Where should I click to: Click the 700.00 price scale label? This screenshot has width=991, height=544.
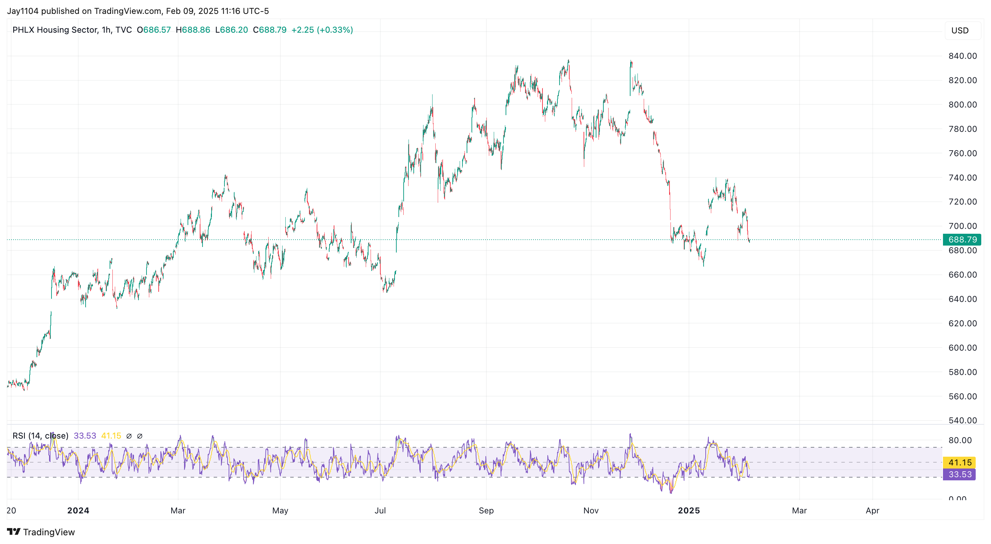962,226
